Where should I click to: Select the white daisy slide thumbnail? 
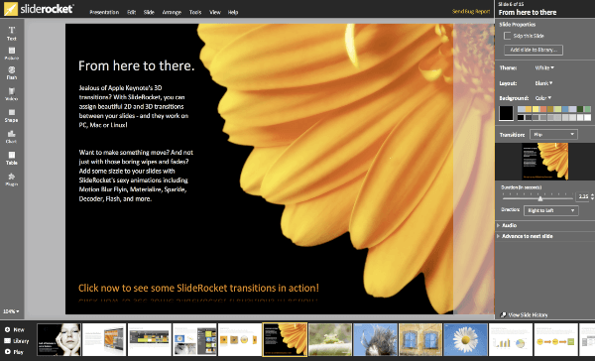coord(465,339)
